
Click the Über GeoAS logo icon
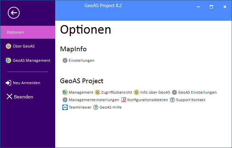[x=8, y=46]
